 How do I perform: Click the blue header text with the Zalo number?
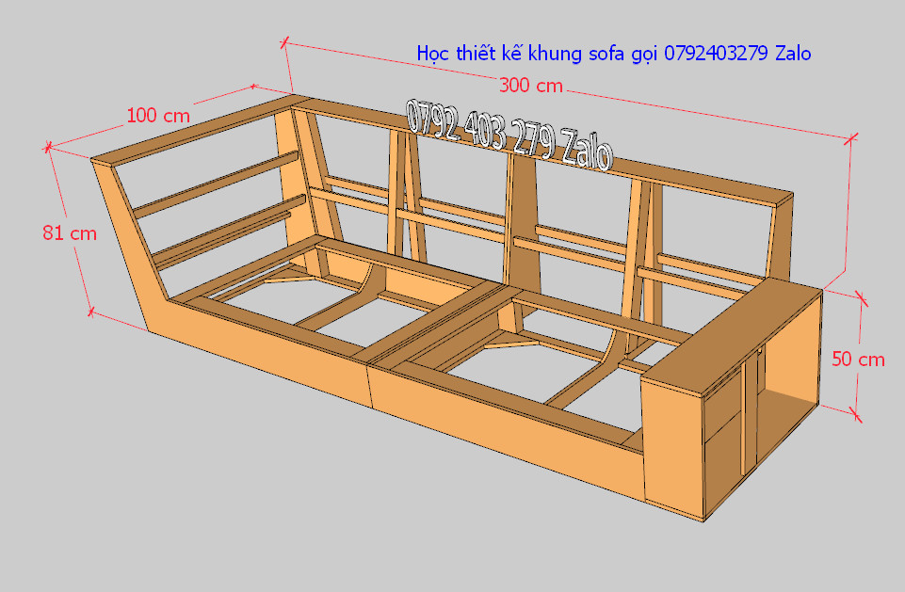click(613, 54)
